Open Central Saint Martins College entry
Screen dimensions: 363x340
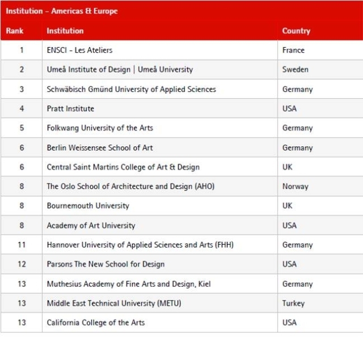(123, 167)
